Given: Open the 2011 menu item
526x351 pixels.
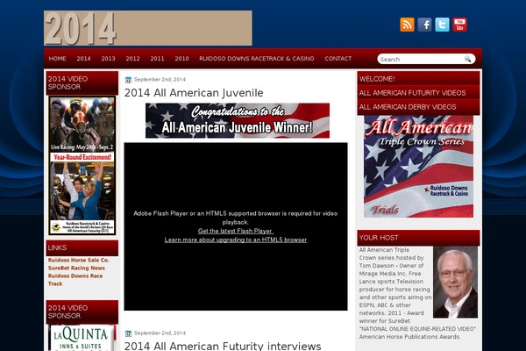Looking at the screenshot, I should coord(157,59).
